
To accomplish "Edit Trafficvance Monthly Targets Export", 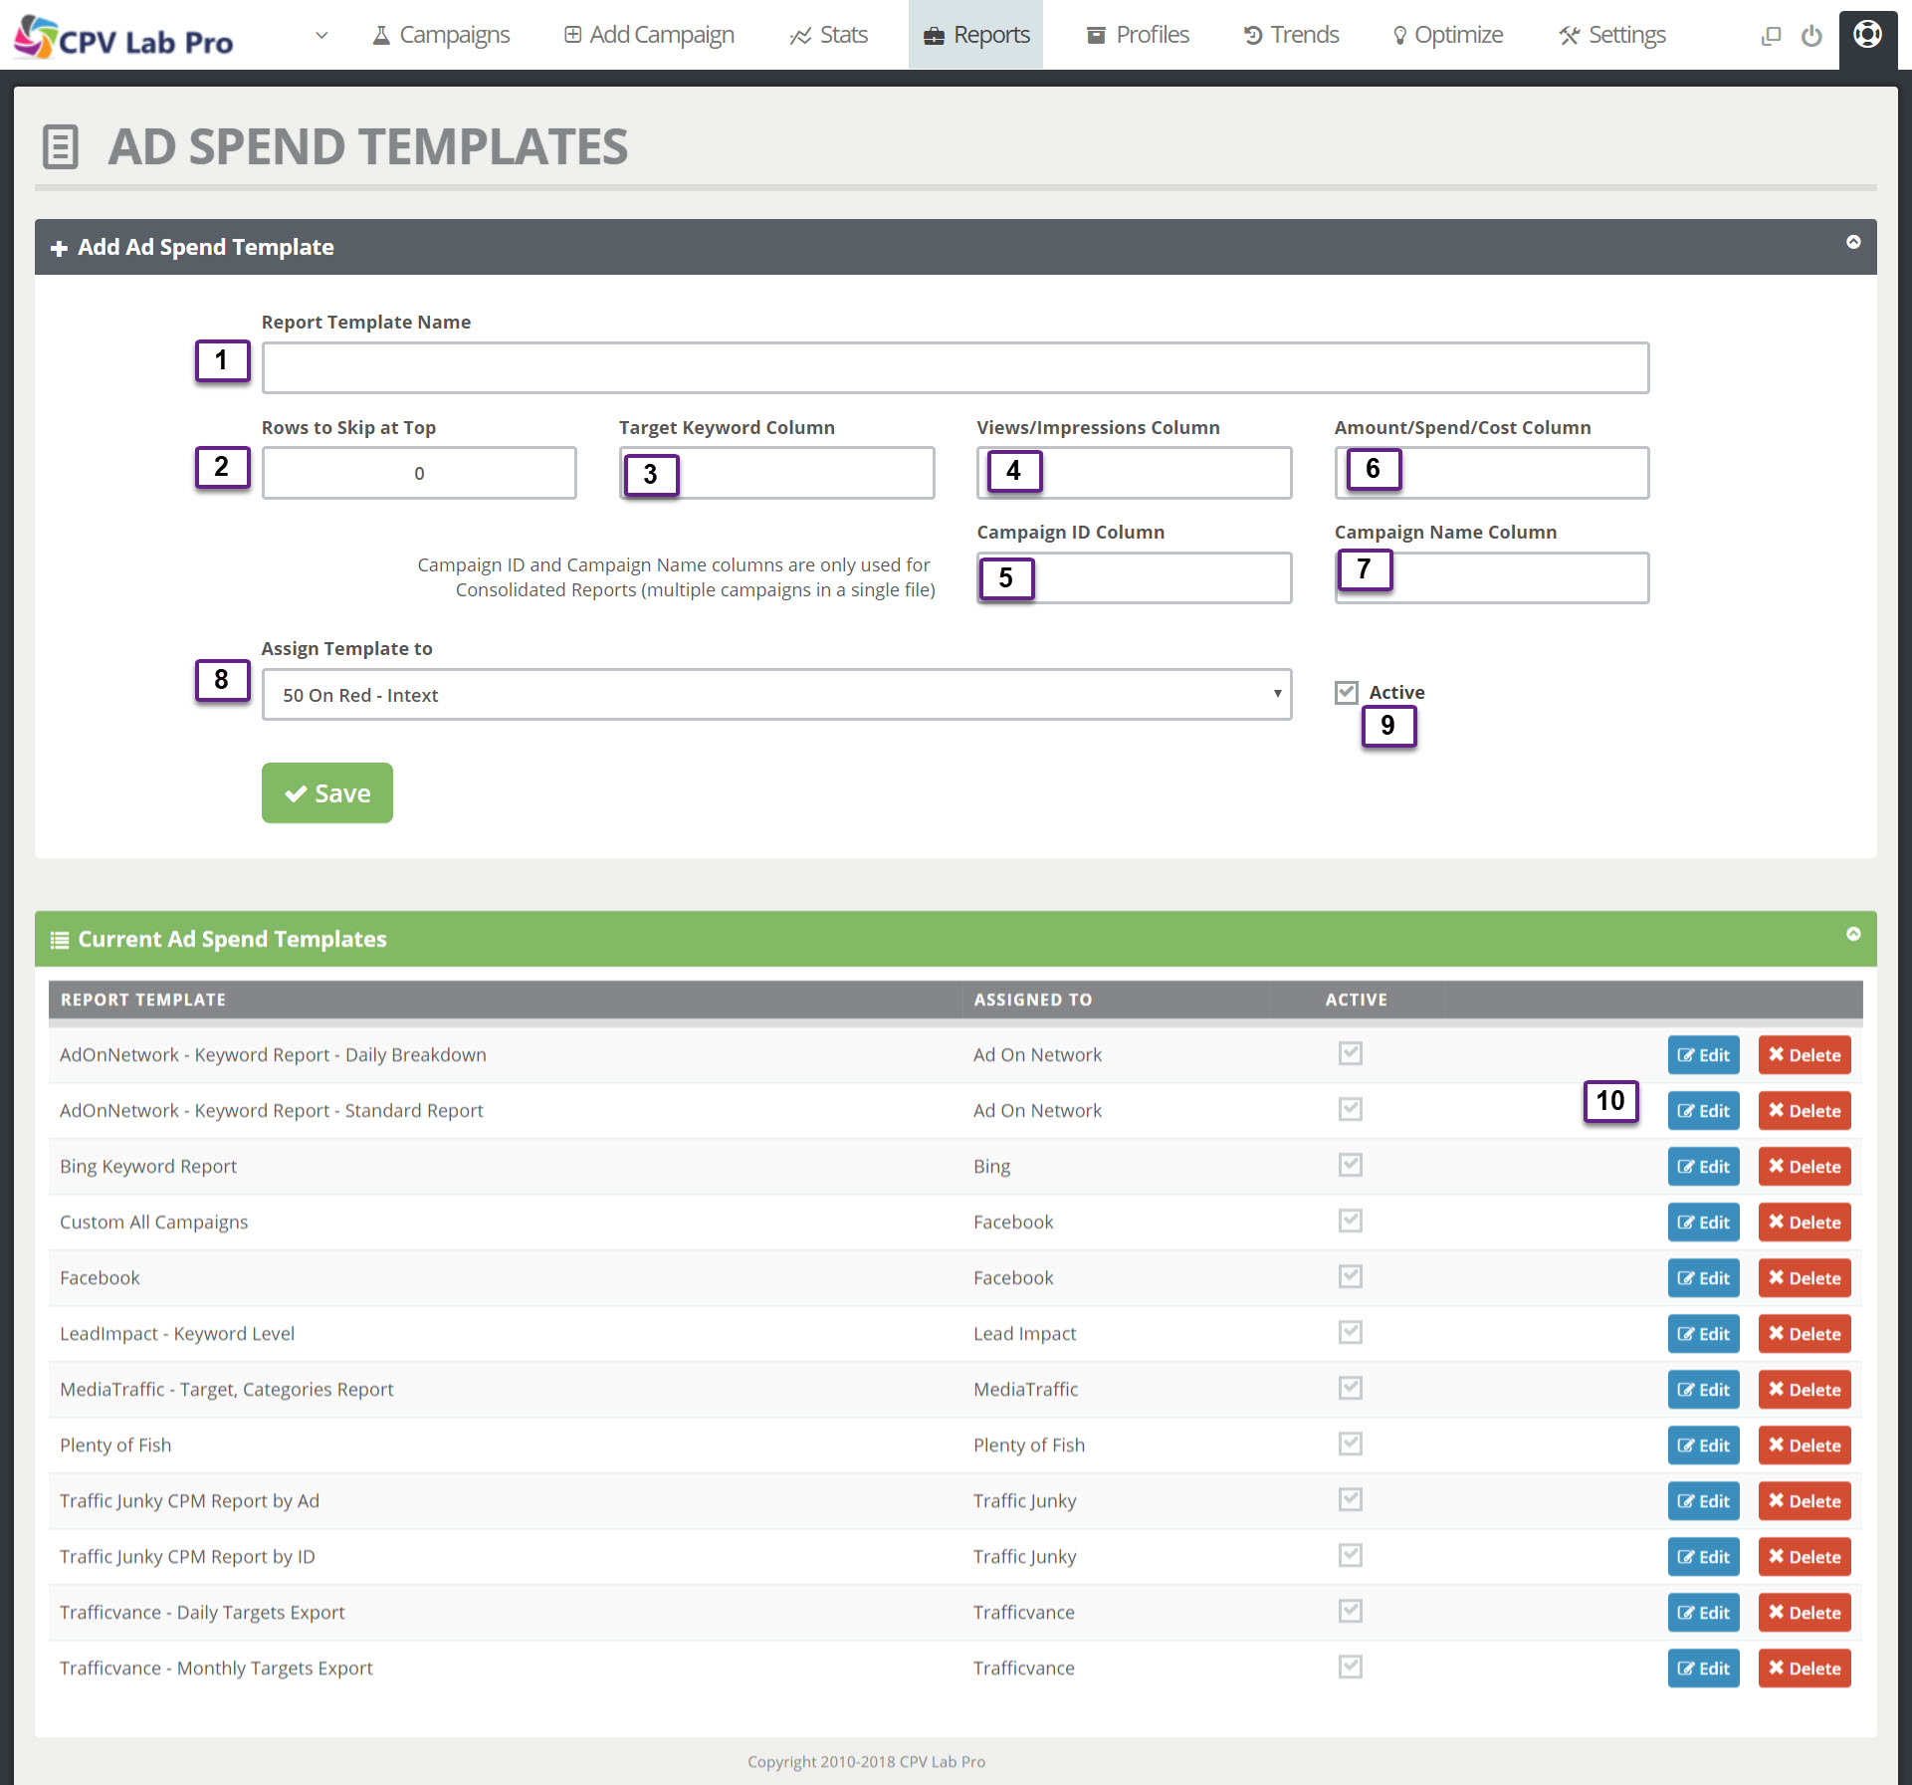I will pos(1704,1669).
